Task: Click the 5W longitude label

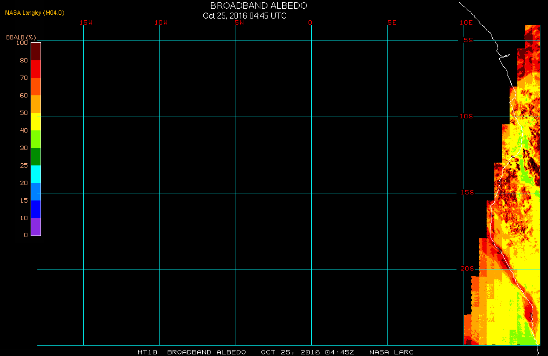Action: pyautogui.click(x=239, y=22)
